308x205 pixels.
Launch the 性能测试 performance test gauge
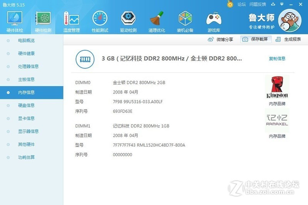tap(100, 22)
